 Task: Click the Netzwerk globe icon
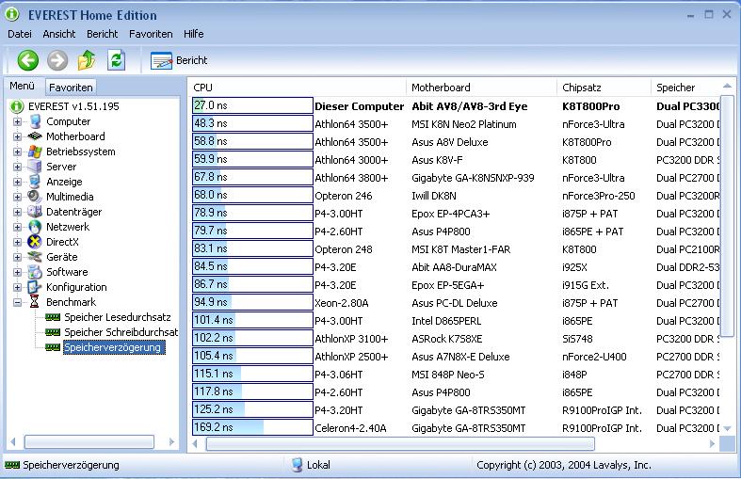[35, 227]
